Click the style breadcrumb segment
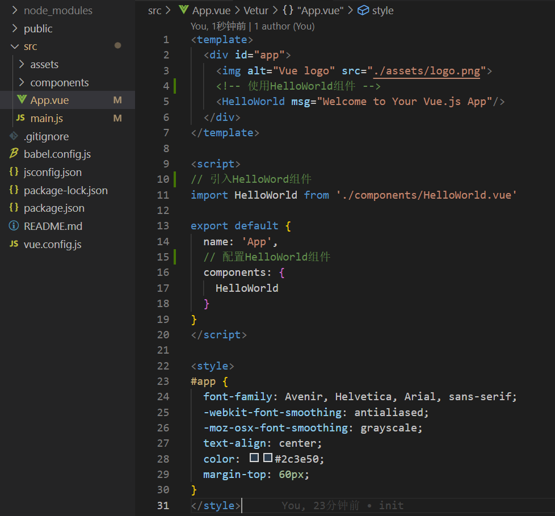This screenshot has height=516, width=555. pyautogui.click(x=382, y=11)
